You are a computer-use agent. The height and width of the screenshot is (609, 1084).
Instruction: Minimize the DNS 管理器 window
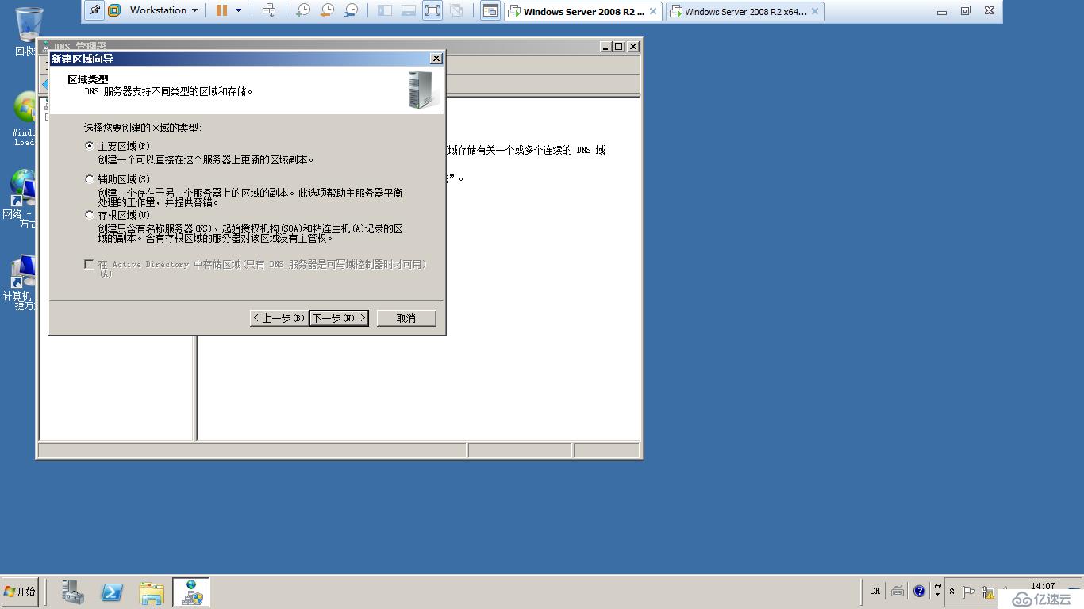606,47
